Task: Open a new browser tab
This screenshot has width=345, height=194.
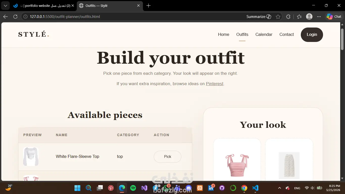Action: (x=149, y=6)
